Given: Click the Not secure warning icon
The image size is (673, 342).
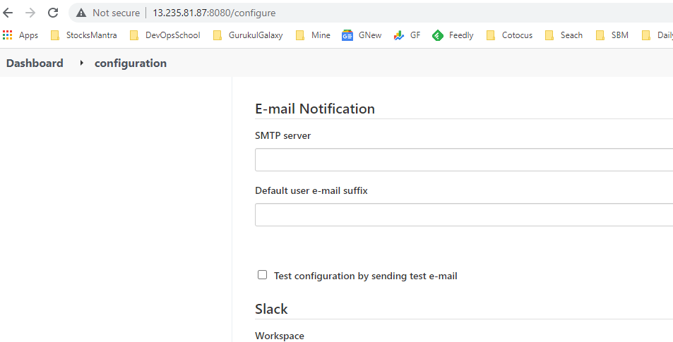Looking at the screenshot, I should pyautogui.click(x=81, y=13).
